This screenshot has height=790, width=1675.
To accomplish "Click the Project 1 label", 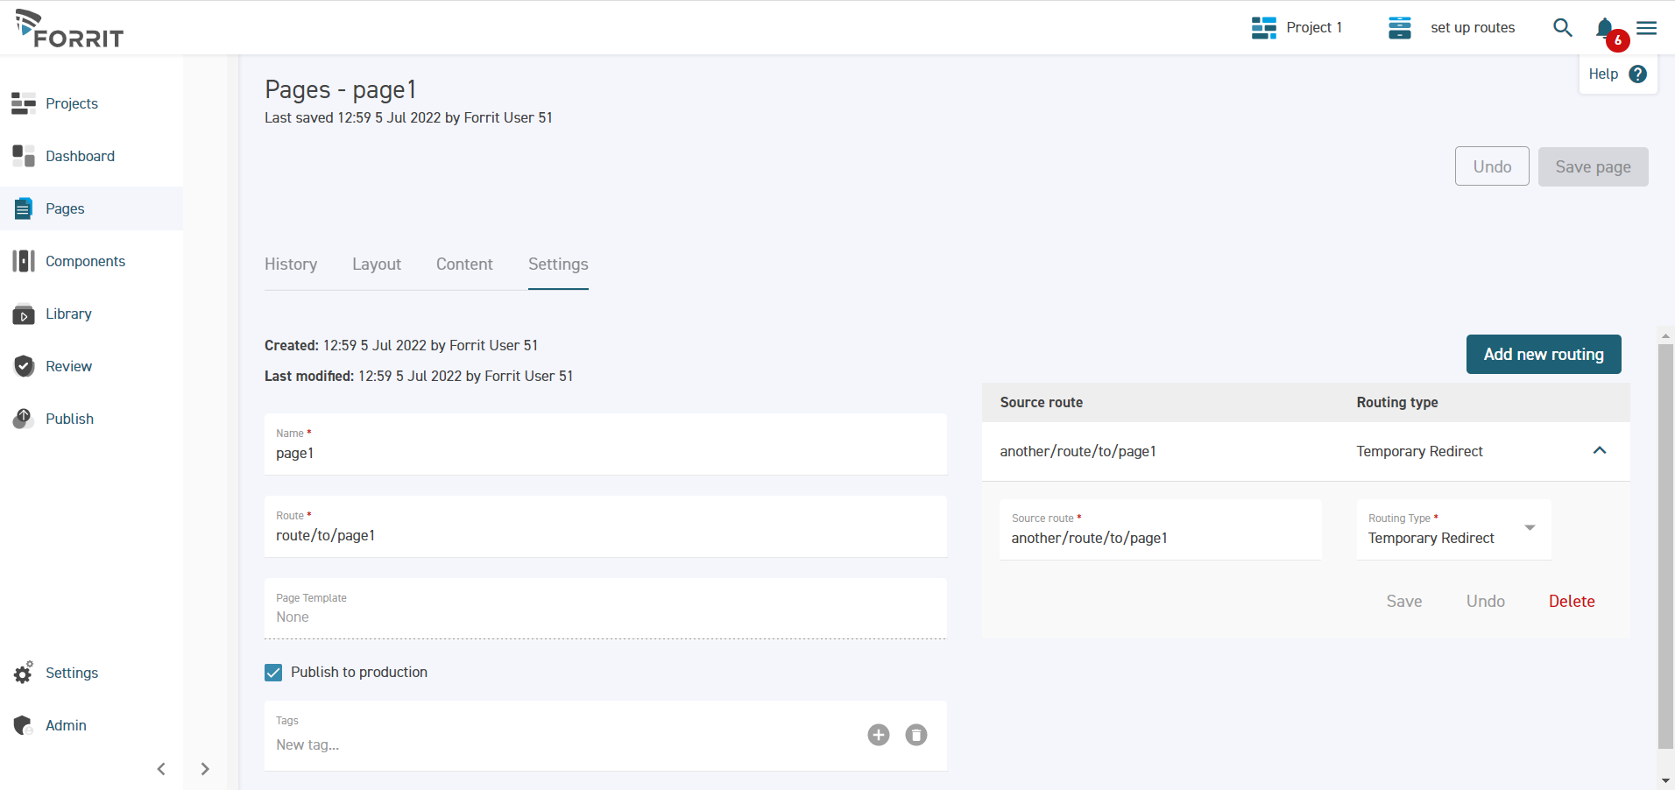I will coord(1314,28).
